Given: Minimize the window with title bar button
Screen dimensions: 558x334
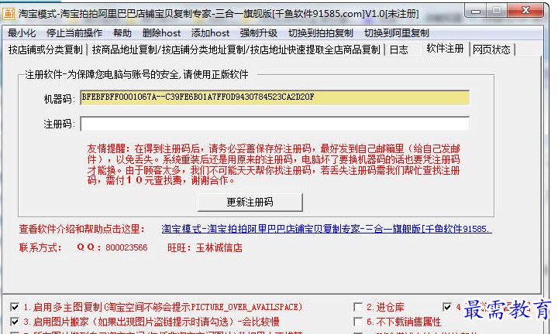Looking at the screenshot, I should 476,11.
